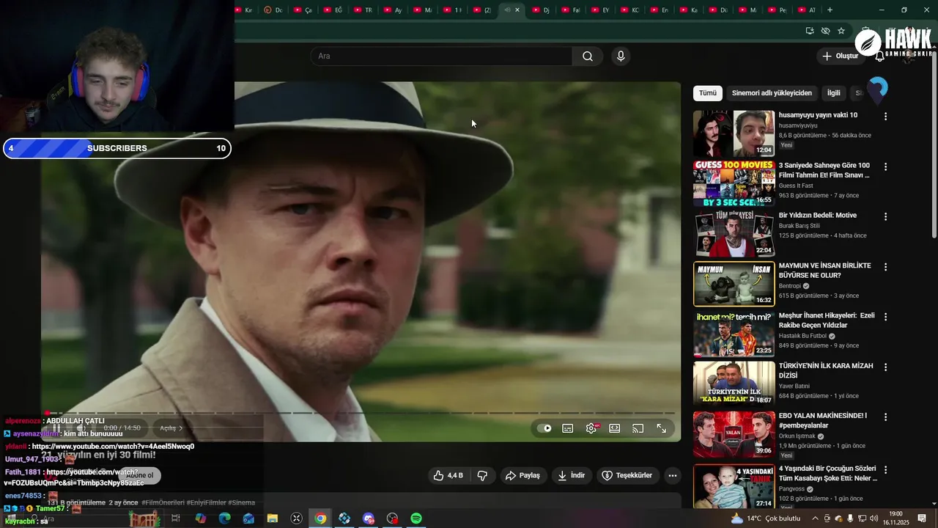The width and height of the screenshot is (938, 528).
Task: Select the Sinemori adlı yükleyiciden chip
Action: pos(772,93)
